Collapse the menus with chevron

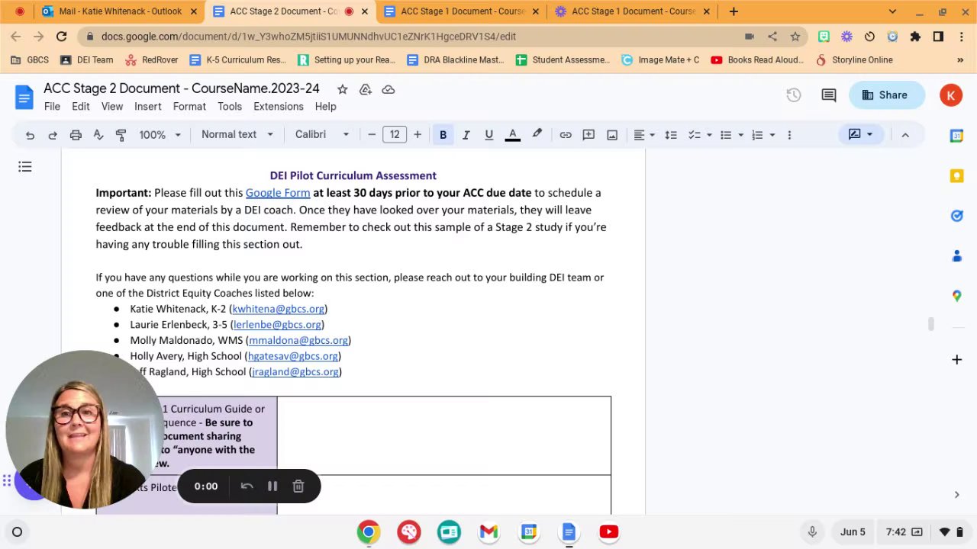pyautogui.click(x=905, y=135)
